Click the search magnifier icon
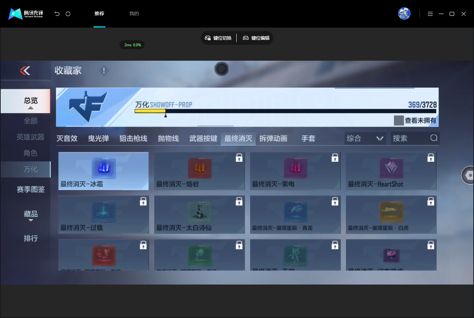 click(x=434, y=138)
